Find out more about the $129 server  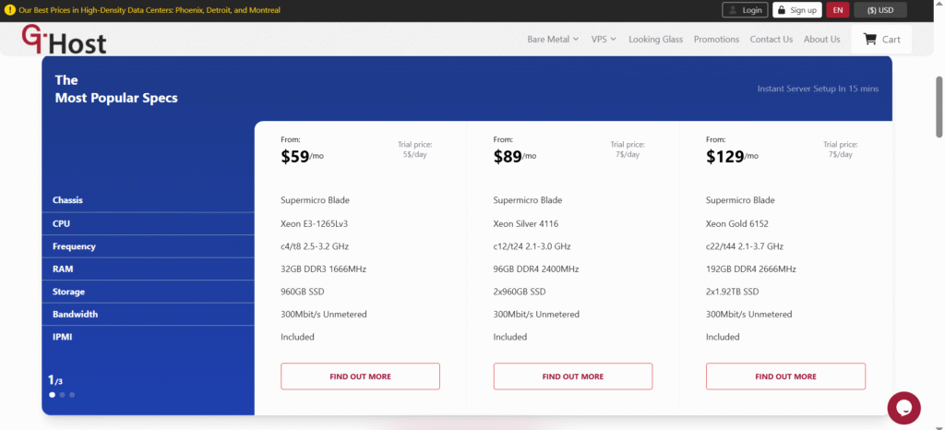(785, 376)
